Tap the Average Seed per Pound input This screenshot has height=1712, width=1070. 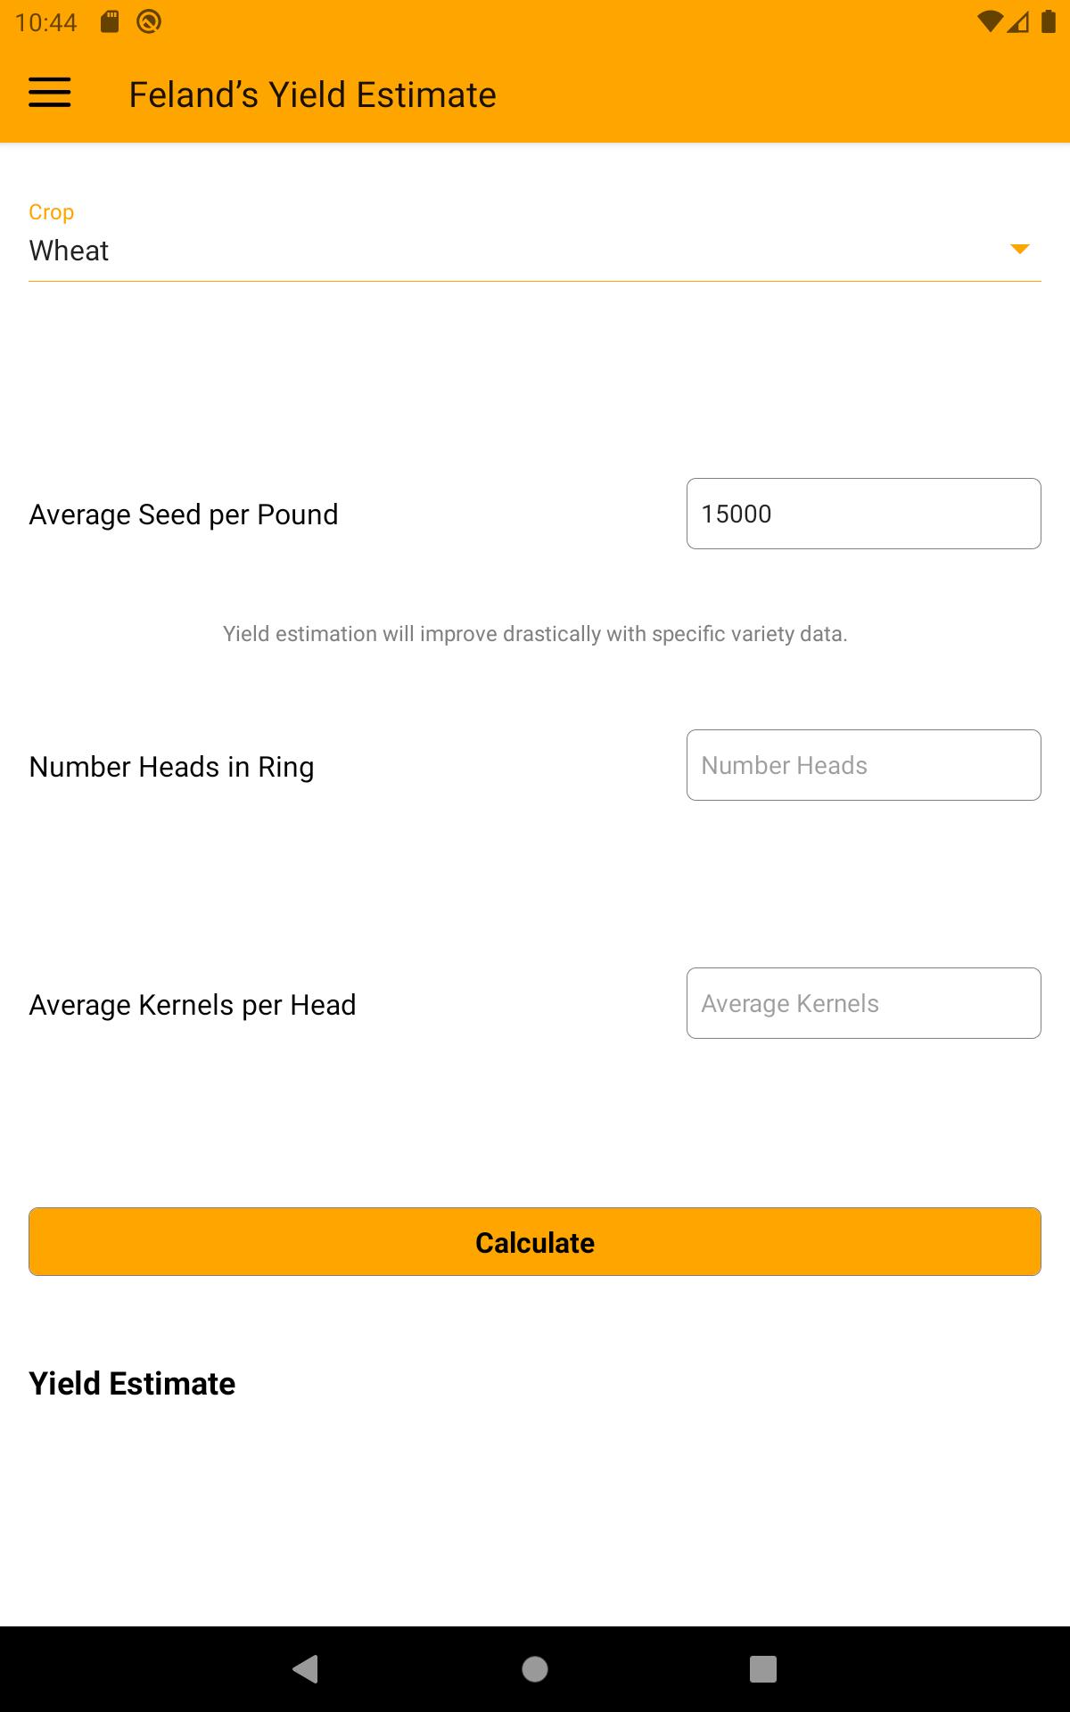864,514
